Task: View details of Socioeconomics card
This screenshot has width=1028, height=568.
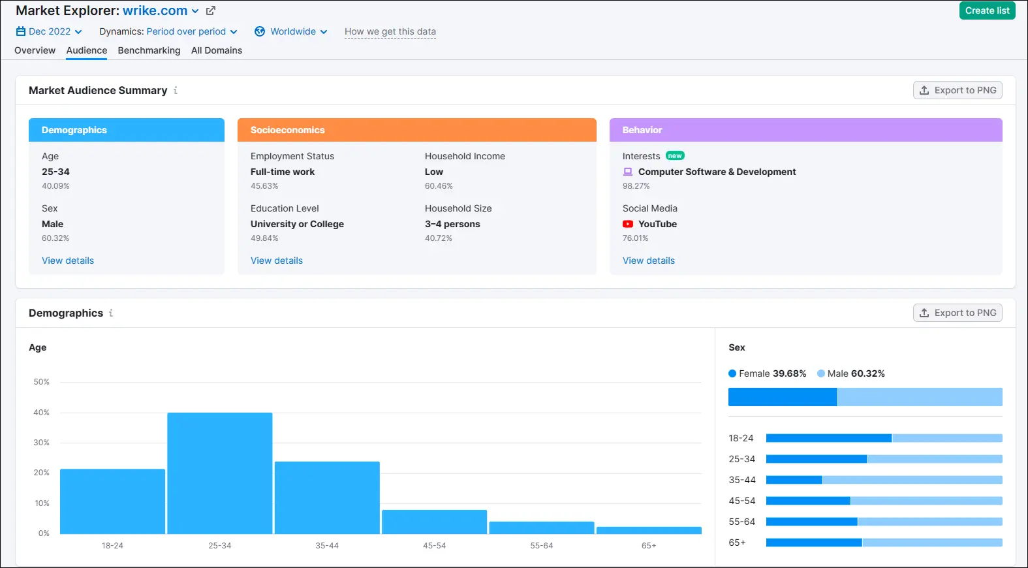Action: (x=277, y=260)
